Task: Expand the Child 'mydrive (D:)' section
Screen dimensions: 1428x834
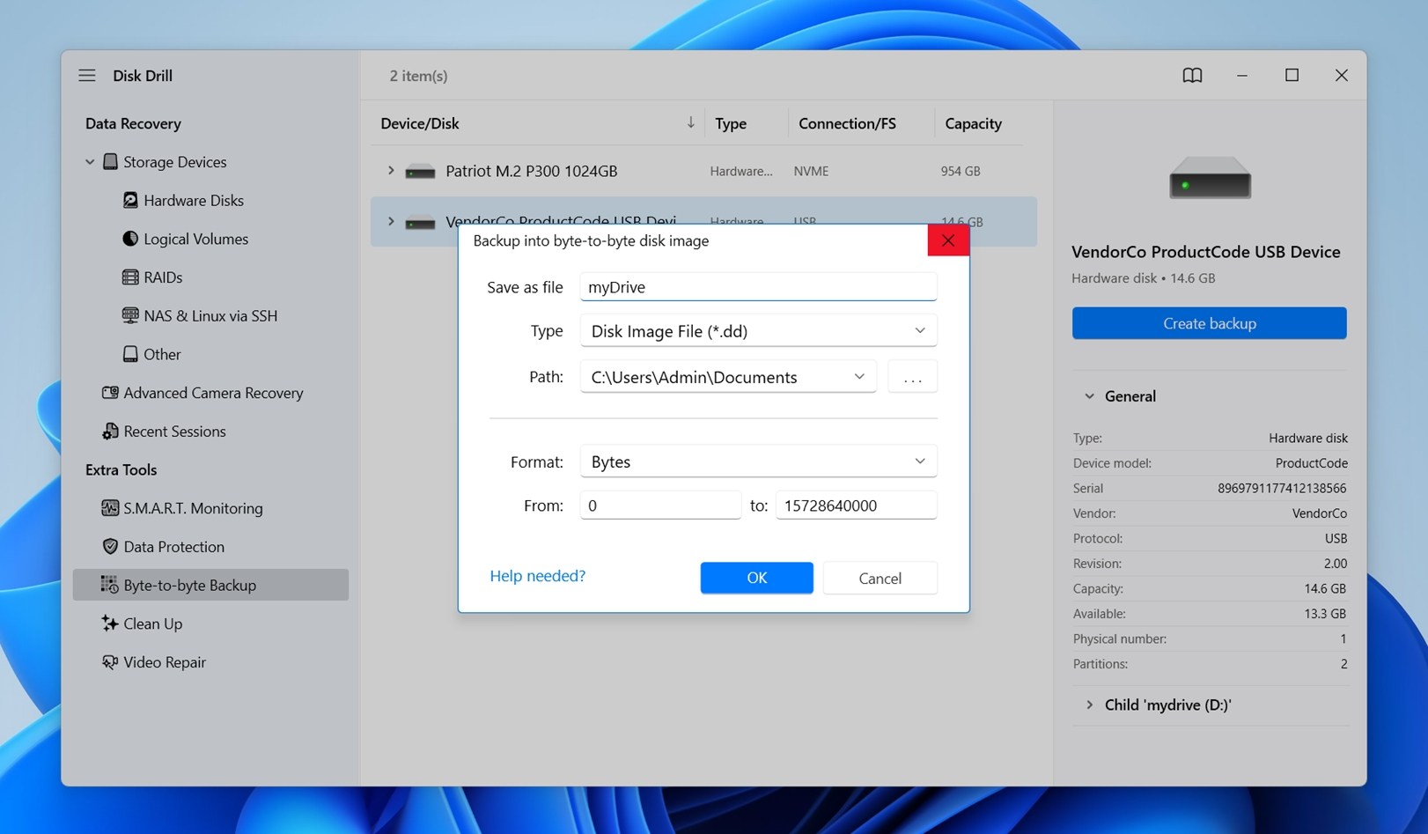Action: click(1090, 705)
